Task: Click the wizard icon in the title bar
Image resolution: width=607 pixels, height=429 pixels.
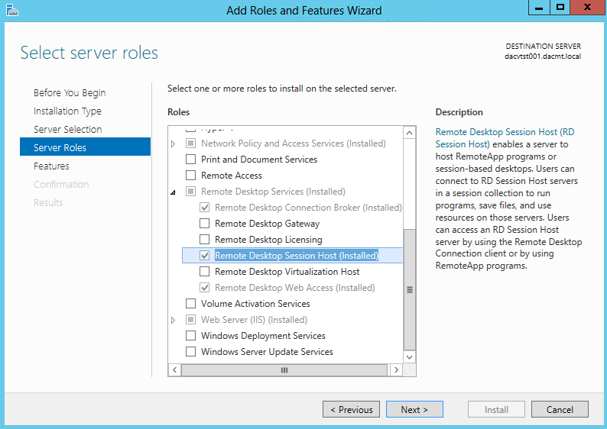Action: pos(12,10)
